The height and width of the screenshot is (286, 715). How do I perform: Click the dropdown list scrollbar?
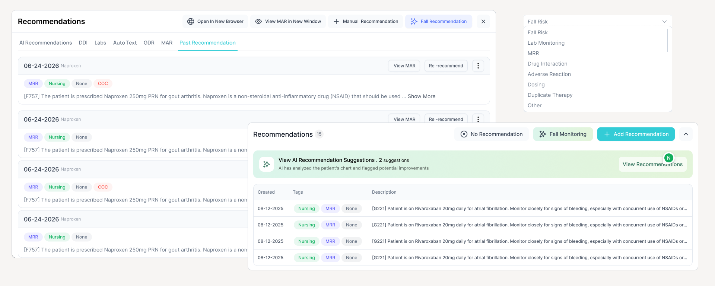pyautogui.click(x=667, y=40)
